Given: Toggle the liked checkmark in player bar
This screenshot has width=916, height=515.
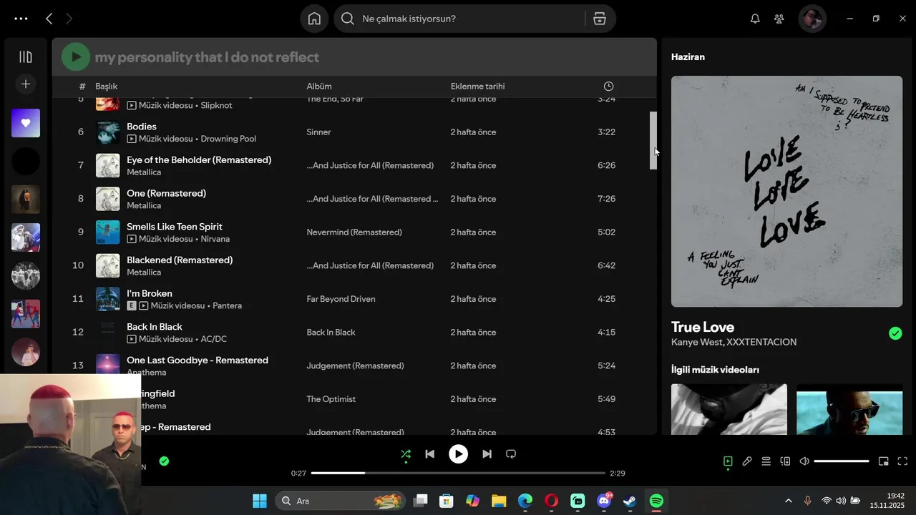Looking at the screenshot, I should click(164, 461).
